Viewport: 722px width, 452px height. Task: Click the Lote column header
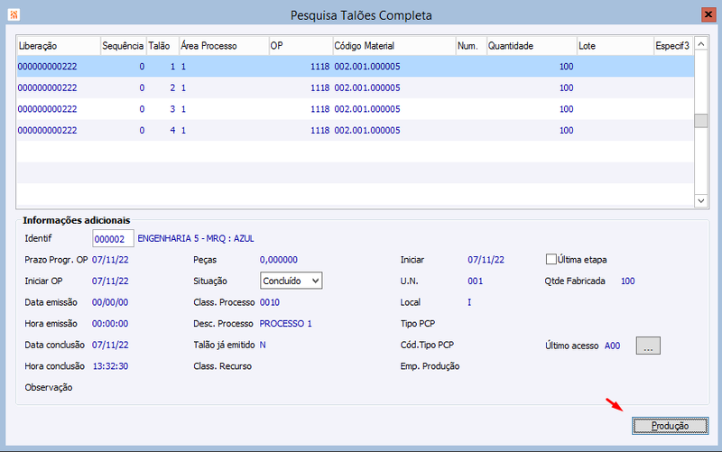pos(616,46)
